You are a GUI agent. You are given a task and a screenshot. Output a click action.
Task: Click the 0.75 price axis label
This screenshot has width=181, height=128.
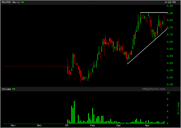click(x=170, y=28)
